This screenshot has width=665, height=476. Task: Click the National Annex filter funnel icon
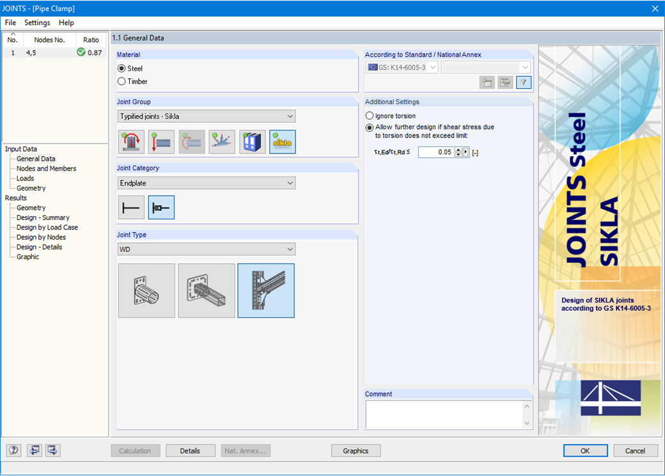click(x=523, y=83)
